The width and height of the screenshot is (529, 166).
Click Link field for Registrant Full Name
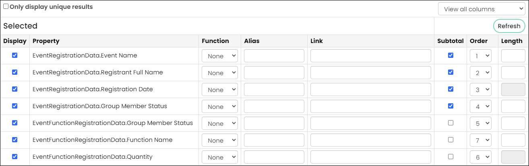click(x=371, y=73)
